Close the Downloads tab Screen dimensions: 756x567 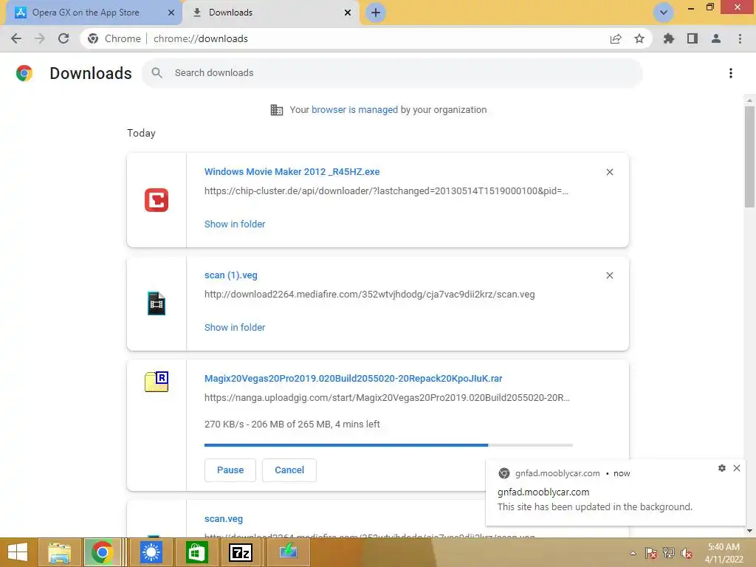coord(348,13)
